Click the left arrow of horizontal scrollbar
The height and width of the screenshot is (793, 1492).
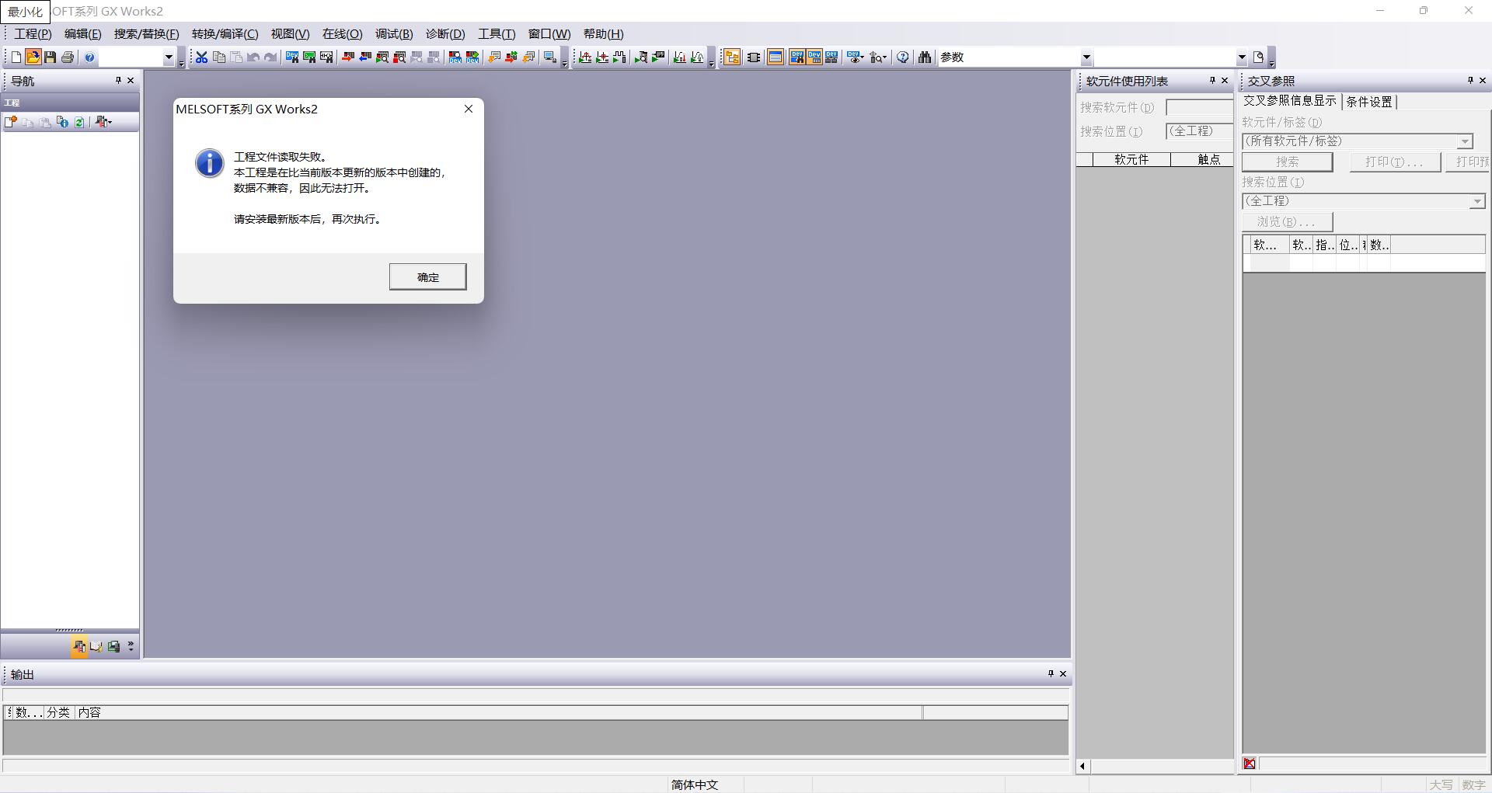click(x=1082, y=767)
